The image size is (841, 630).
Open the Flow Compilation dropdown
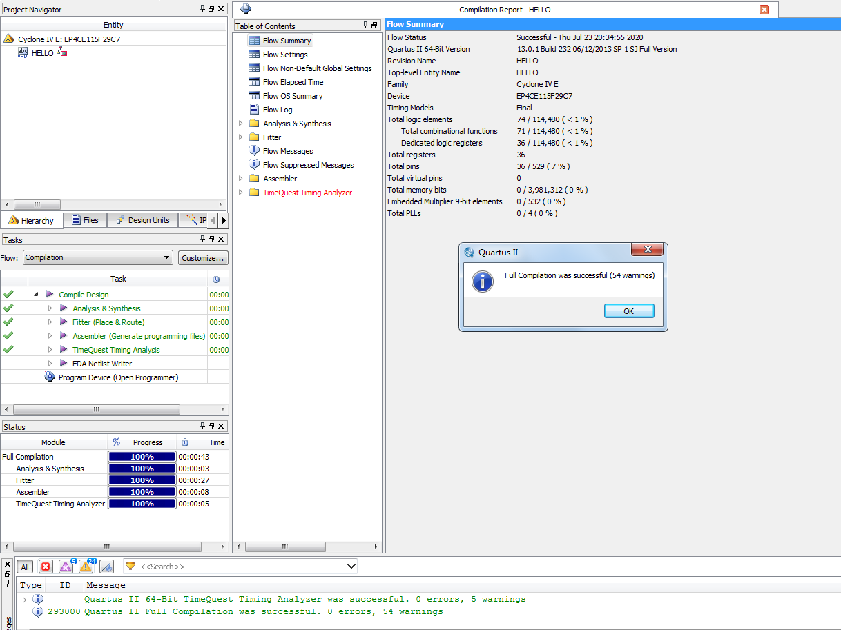[x=98, y=257]
